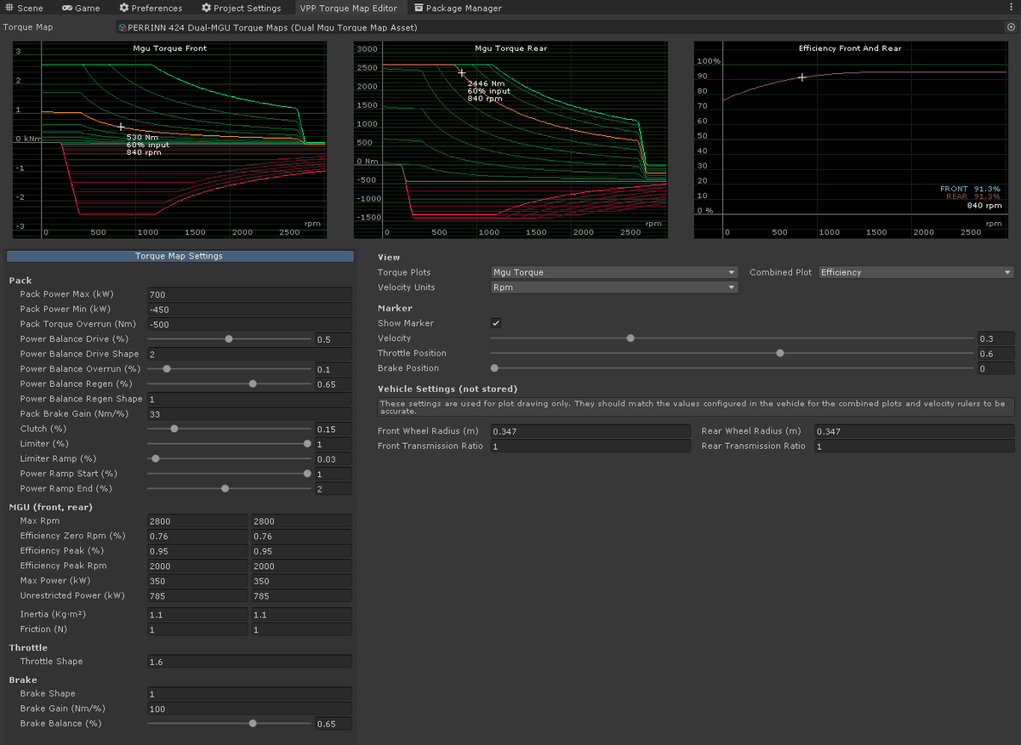Viewport: 1021px width, 745px height.
Task: Switch to the VPP Torque Map Editor tab
Action: point(348,8)
